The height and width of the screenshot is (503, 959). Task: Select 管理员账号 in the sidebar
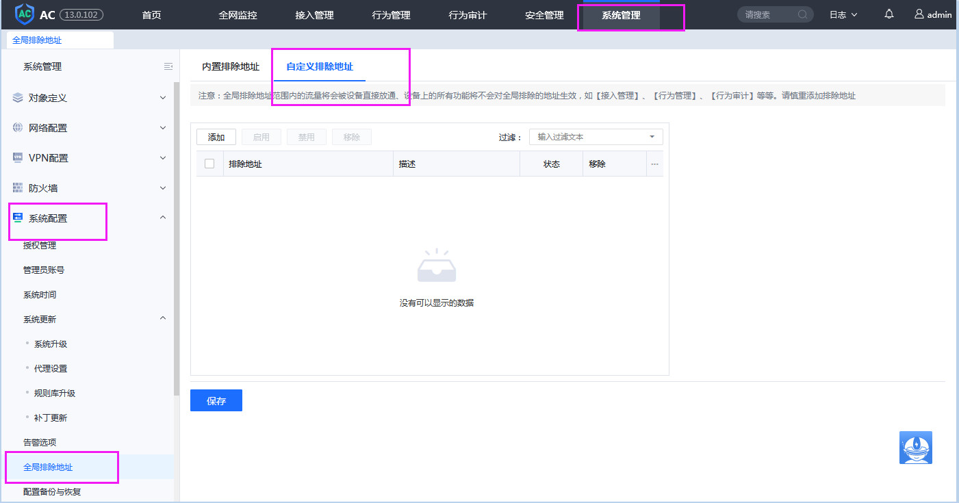(44, 270)
